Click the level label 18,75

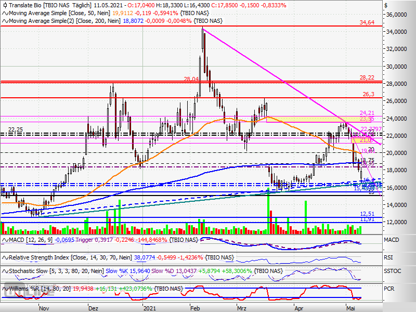tap(368, 161)
